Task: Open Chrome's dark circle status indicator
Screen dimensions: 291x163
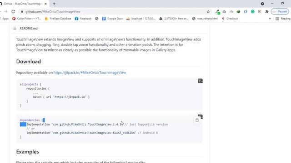Action: (x=262, y=4)
